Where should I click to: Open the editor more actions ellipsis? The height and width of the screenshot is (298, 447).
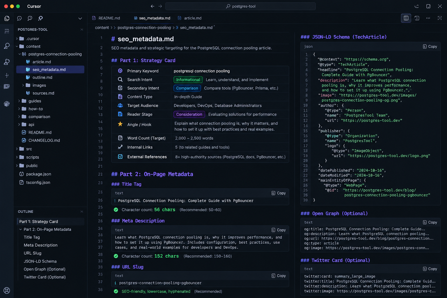click(x=428, y=18)
